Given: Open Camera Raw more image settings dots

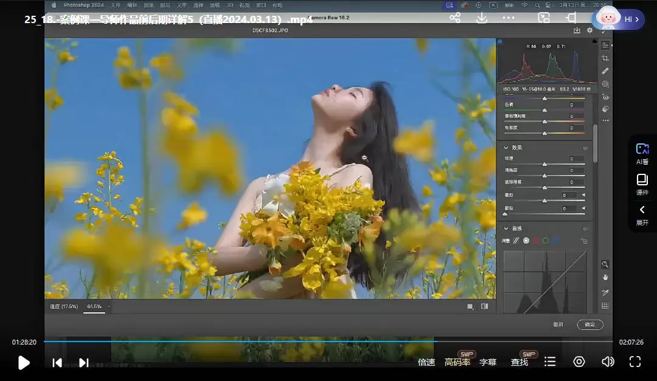Looking at the screenshot, I should point(605,120).
